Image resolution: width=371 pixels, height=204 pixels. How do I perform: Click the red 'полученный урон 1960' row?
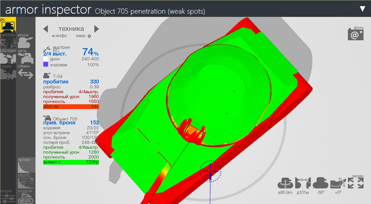pyautogui.click(x=71, y=96)
